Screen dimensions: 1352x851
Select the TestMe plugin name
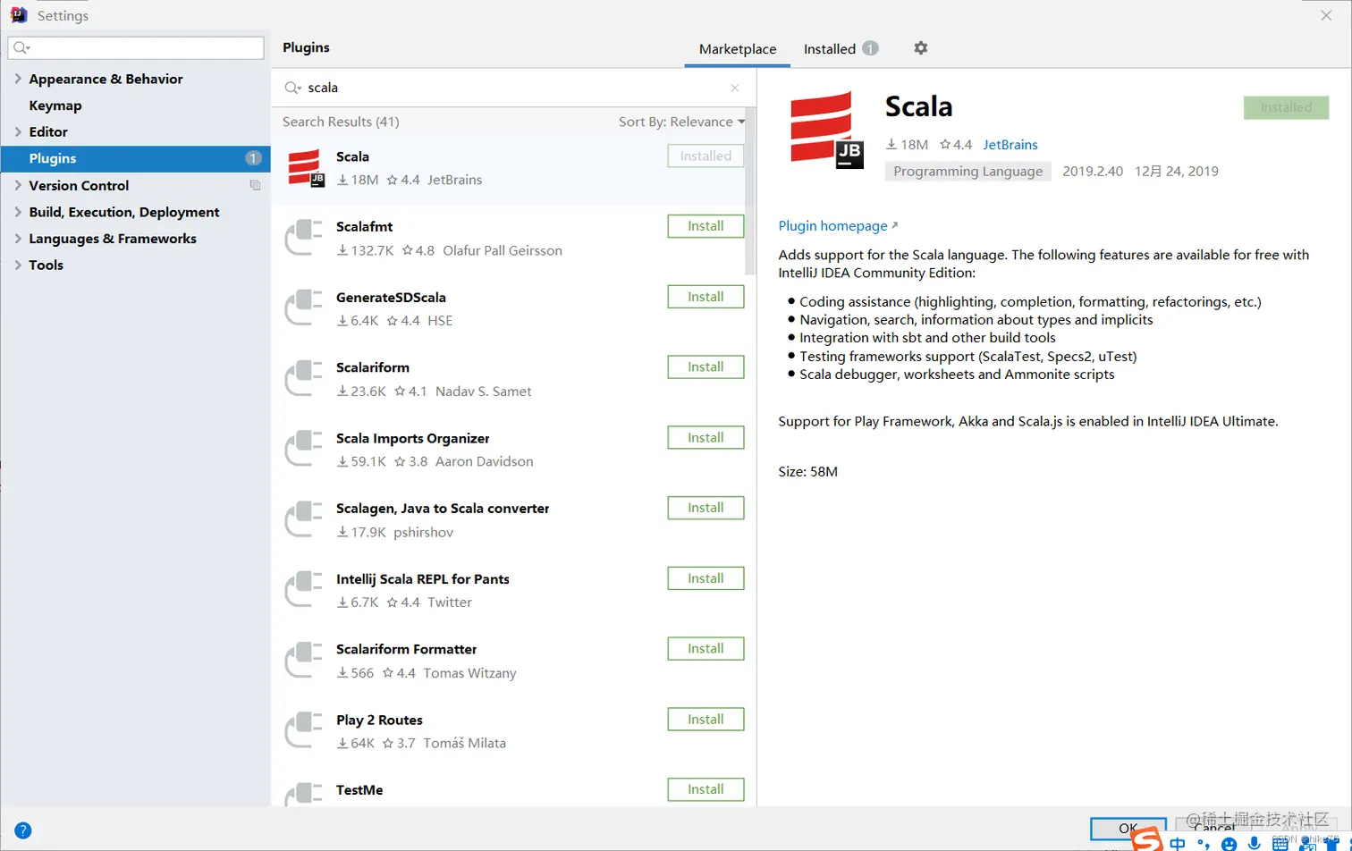click(x=359, y=790)
